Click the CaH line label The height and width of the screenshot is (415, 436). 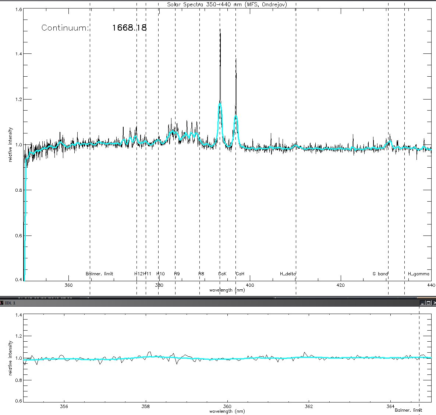[240, 274]
